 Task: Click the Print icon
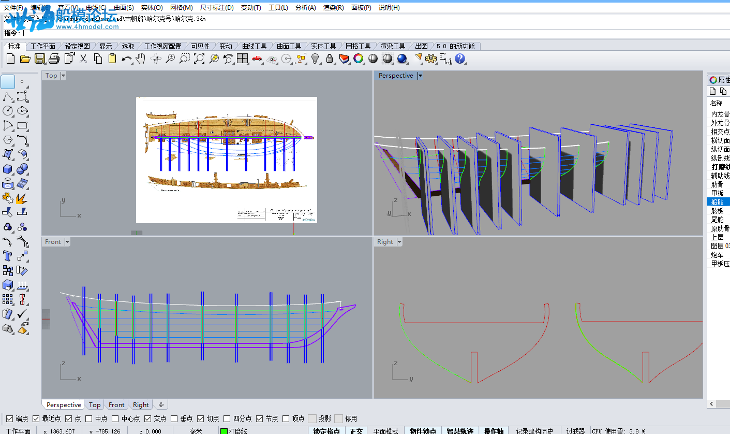(54, 59)
